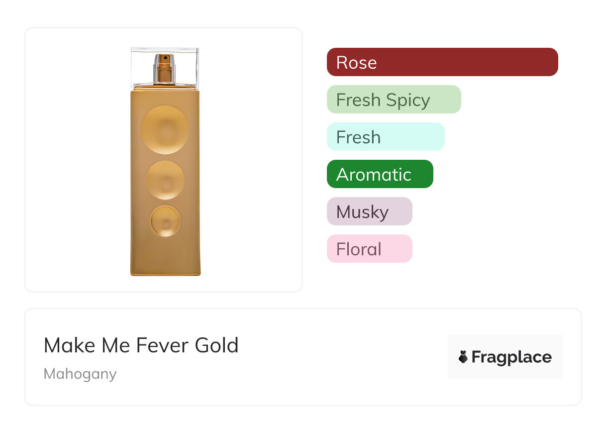This screenshot has width=606, height=430.
Task: Click the word "Spicy" in Fresh Spicy
Action: [x=408, y=100]
